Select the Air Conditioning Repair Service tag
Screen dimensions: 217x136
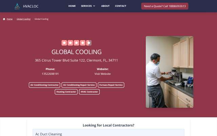(79, 85)
